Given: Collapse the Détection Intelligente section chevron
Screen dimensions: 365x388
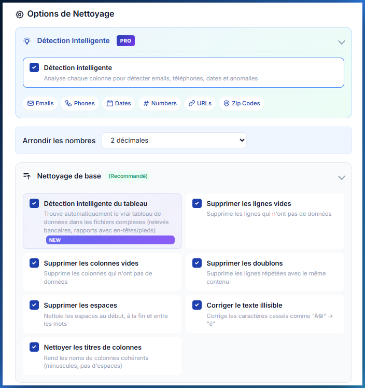Looking at the screenshot, I should click(x=341, y=42).
